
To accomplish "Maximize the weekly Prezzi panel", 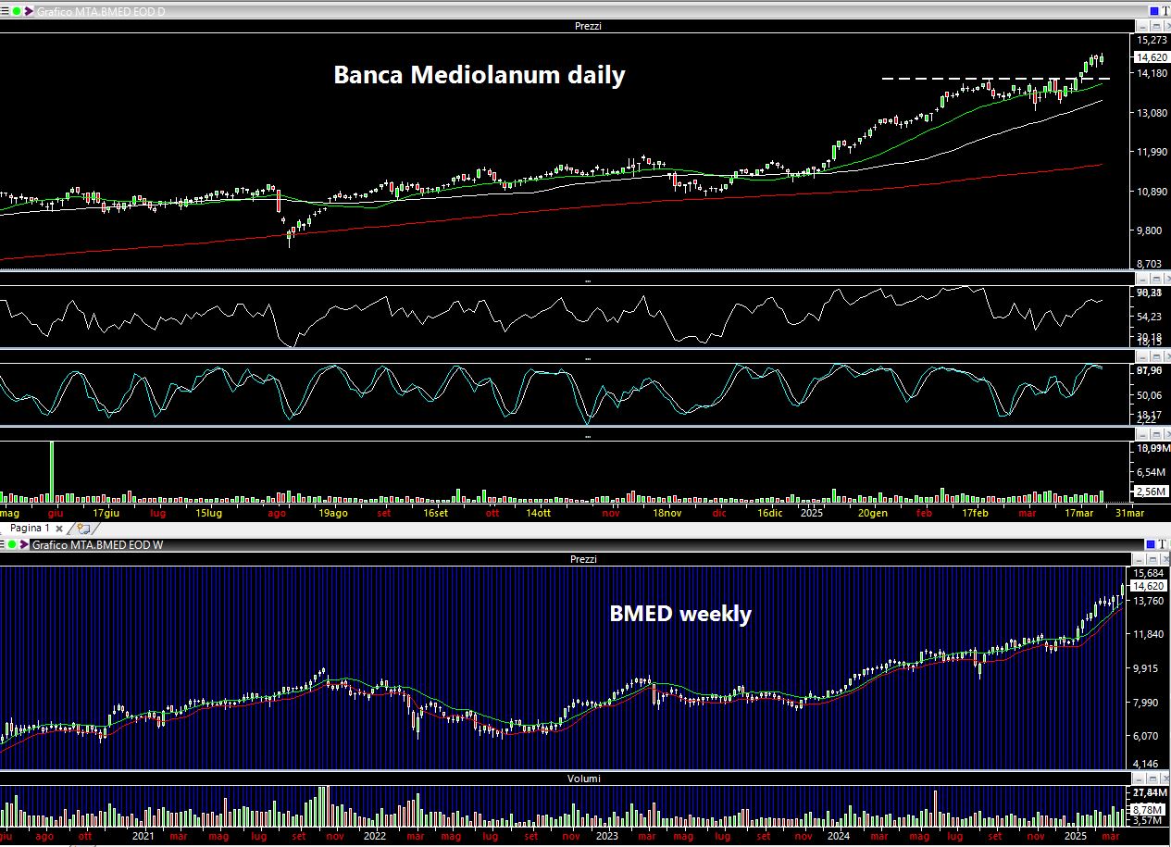I will tap(1152, 559).
